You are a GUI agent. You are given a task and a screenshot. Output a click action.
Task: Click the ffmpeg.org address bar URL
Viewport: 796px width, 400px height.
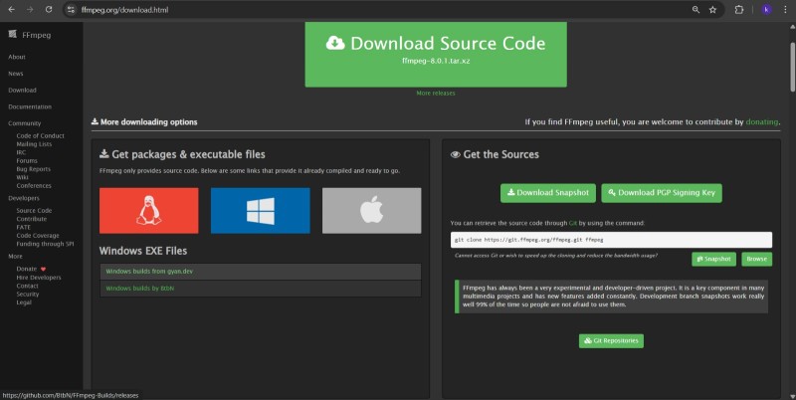coord(125,10)
